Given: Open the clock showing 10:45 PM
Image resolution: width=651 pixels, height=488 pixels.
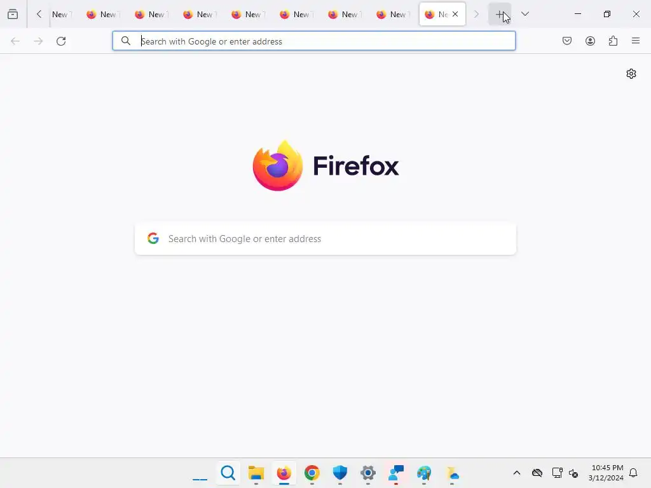Looking at the screenshot, I should (x=606, y=473).
